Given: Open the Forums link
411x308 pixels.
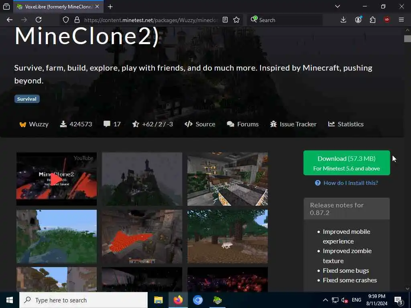Looking at the screenshot, I should 243,124.
